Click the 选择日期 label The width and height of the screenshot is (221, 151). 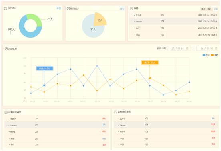[x=162, y=48]
